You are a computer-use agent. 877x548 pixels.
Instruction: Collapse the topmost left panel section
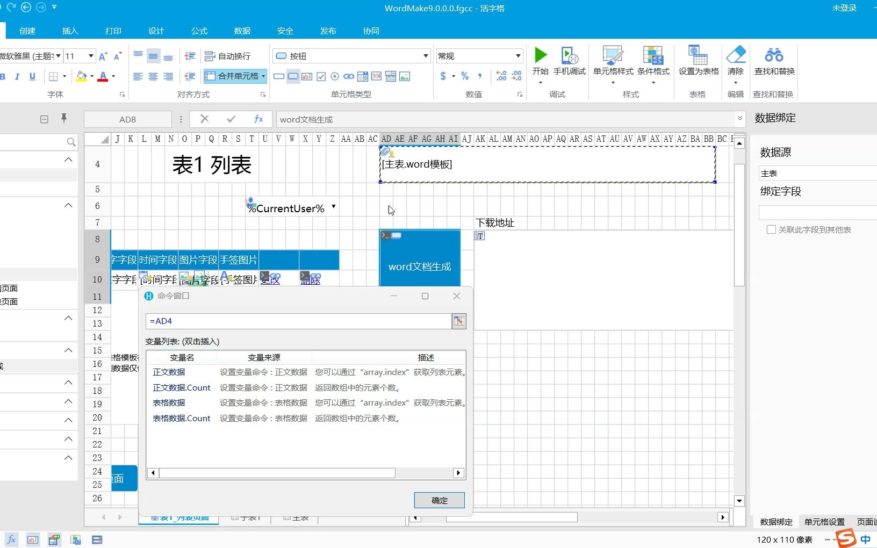click(68, 160)
